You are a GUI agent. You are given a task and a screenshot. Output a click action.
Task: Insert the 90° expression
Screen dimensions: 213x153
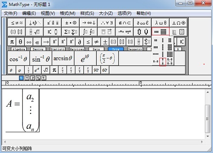(x=96, y=70)
